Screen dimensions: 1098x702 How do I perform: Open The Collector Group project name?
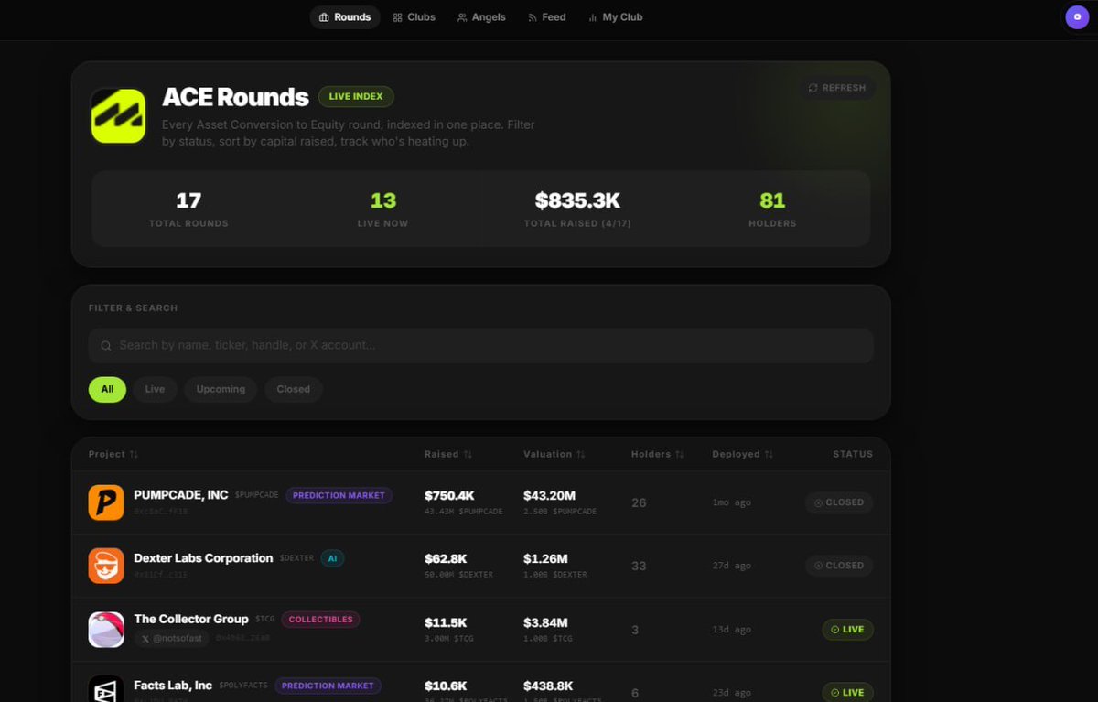click(x=191, y=619)
